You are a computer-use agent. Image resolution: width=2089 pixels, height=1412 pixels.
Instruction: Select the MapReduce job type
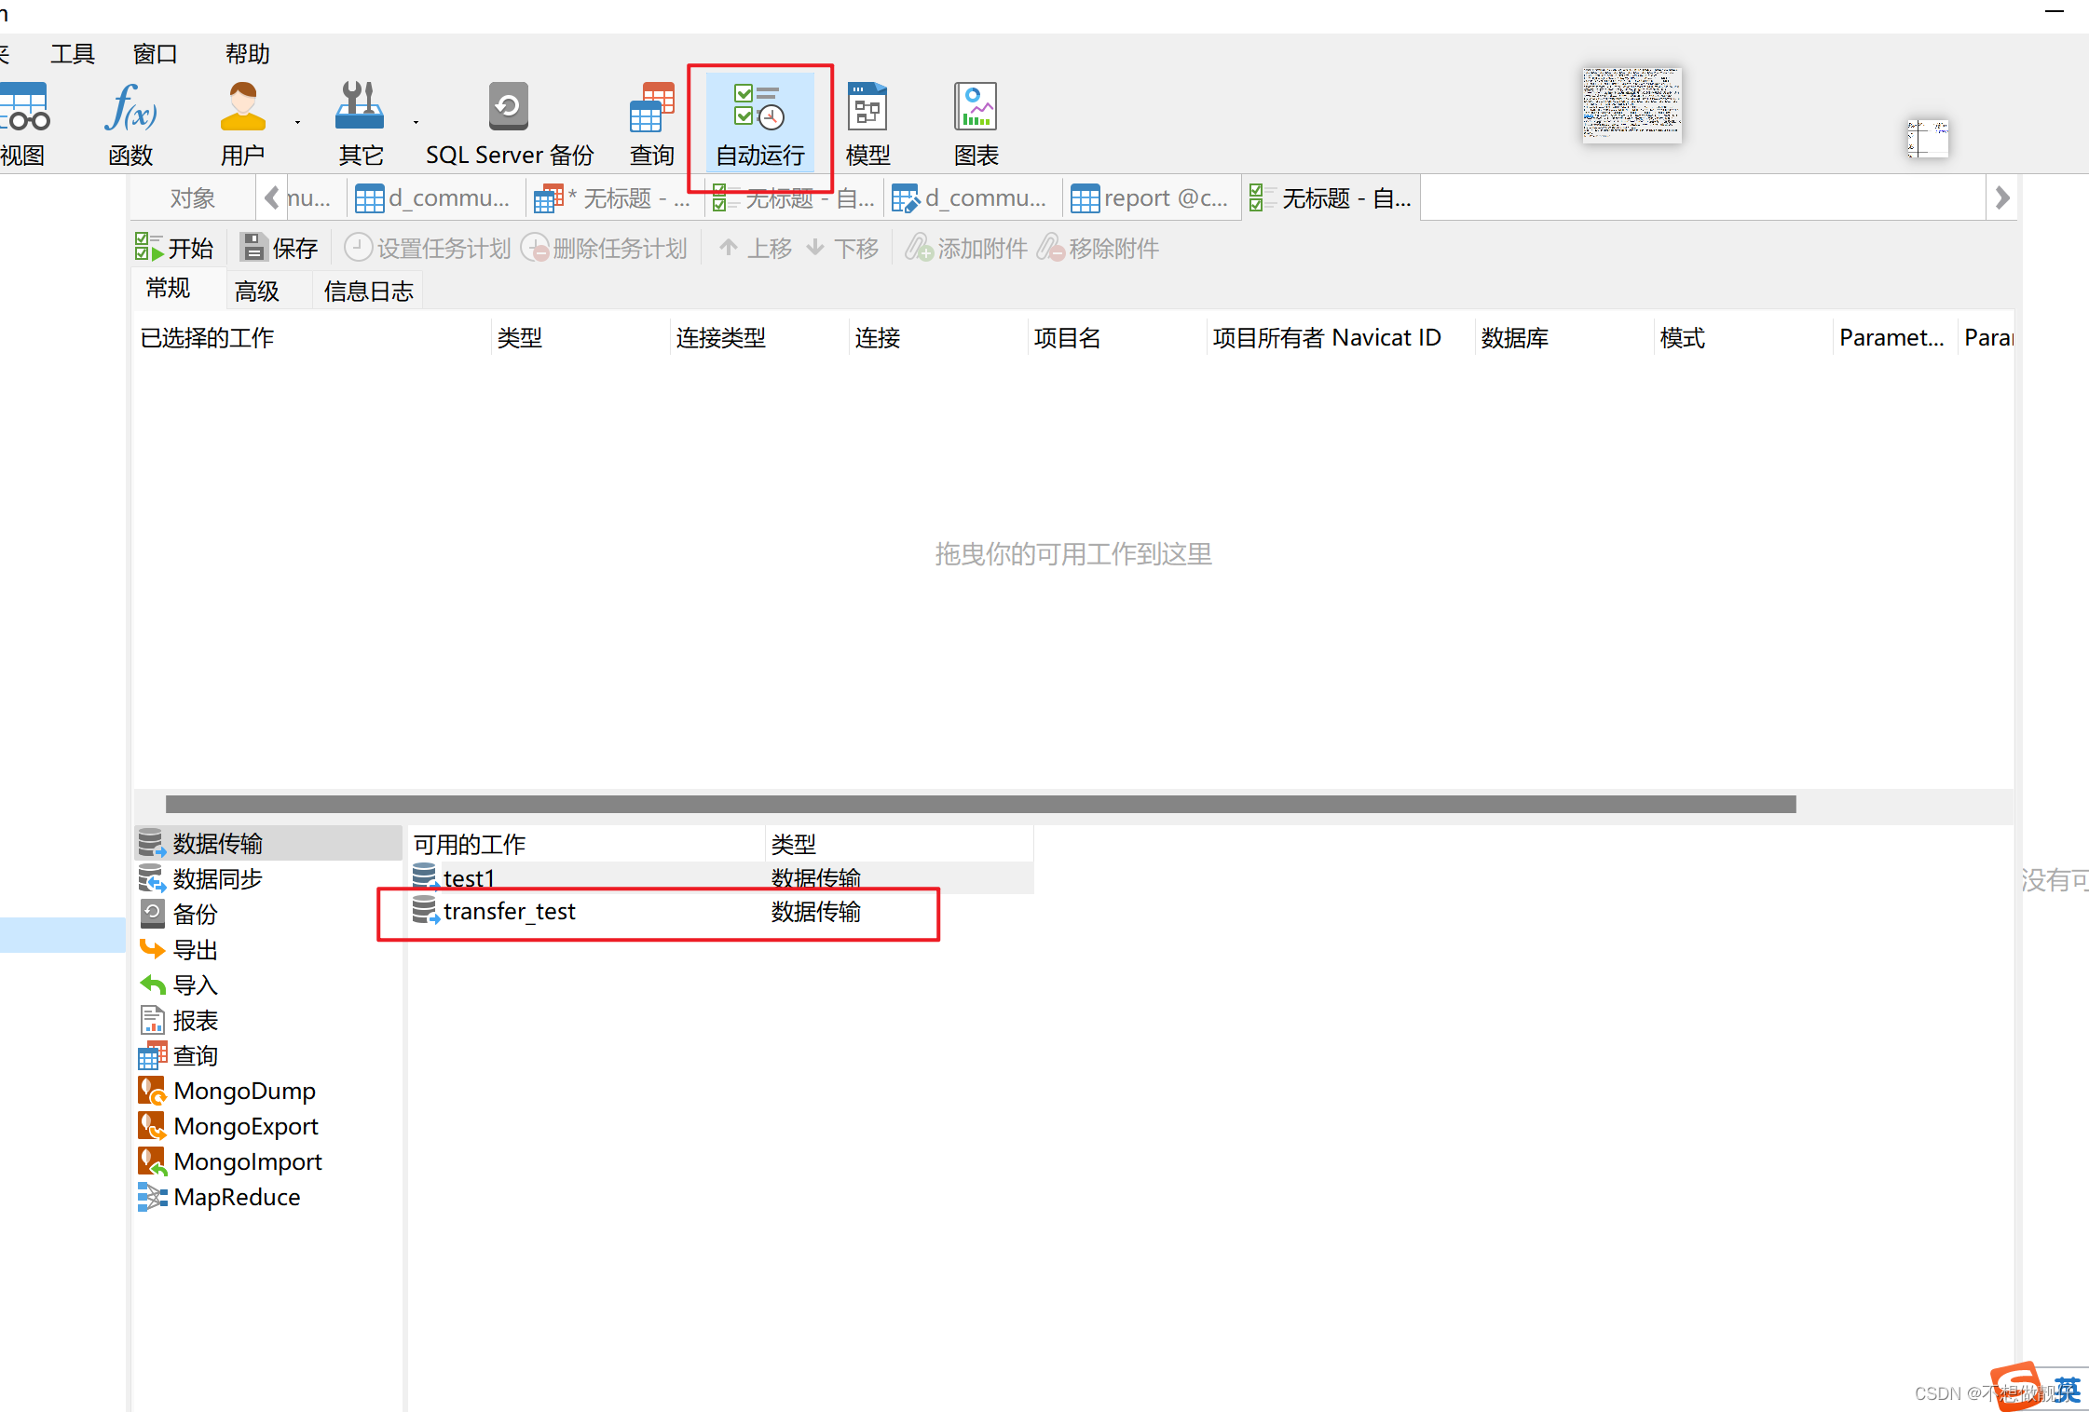click(237, 1197)
